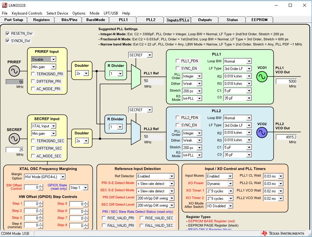312x237 pixels.
Task: Open the Ref Detector Enabled dropdown
Action: pos(172,176)
